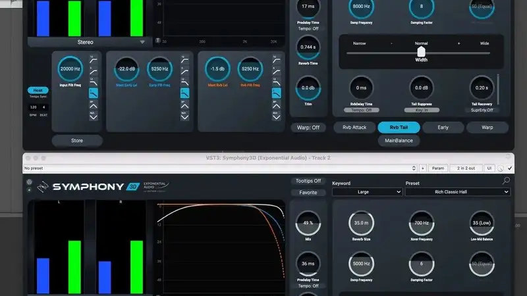Viewport: 527px width, 296px height.
Task: Click 35 (Low) Low-Mid Balance knob
Action: tap(482, 223)
